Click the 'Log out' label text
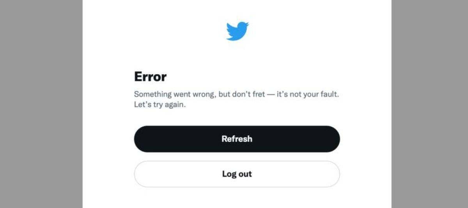The image size is (468, 208). 237,174
